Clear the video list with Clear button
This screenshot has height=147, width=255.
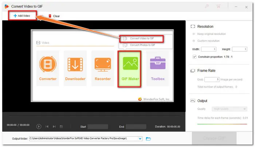pos(54,16)
